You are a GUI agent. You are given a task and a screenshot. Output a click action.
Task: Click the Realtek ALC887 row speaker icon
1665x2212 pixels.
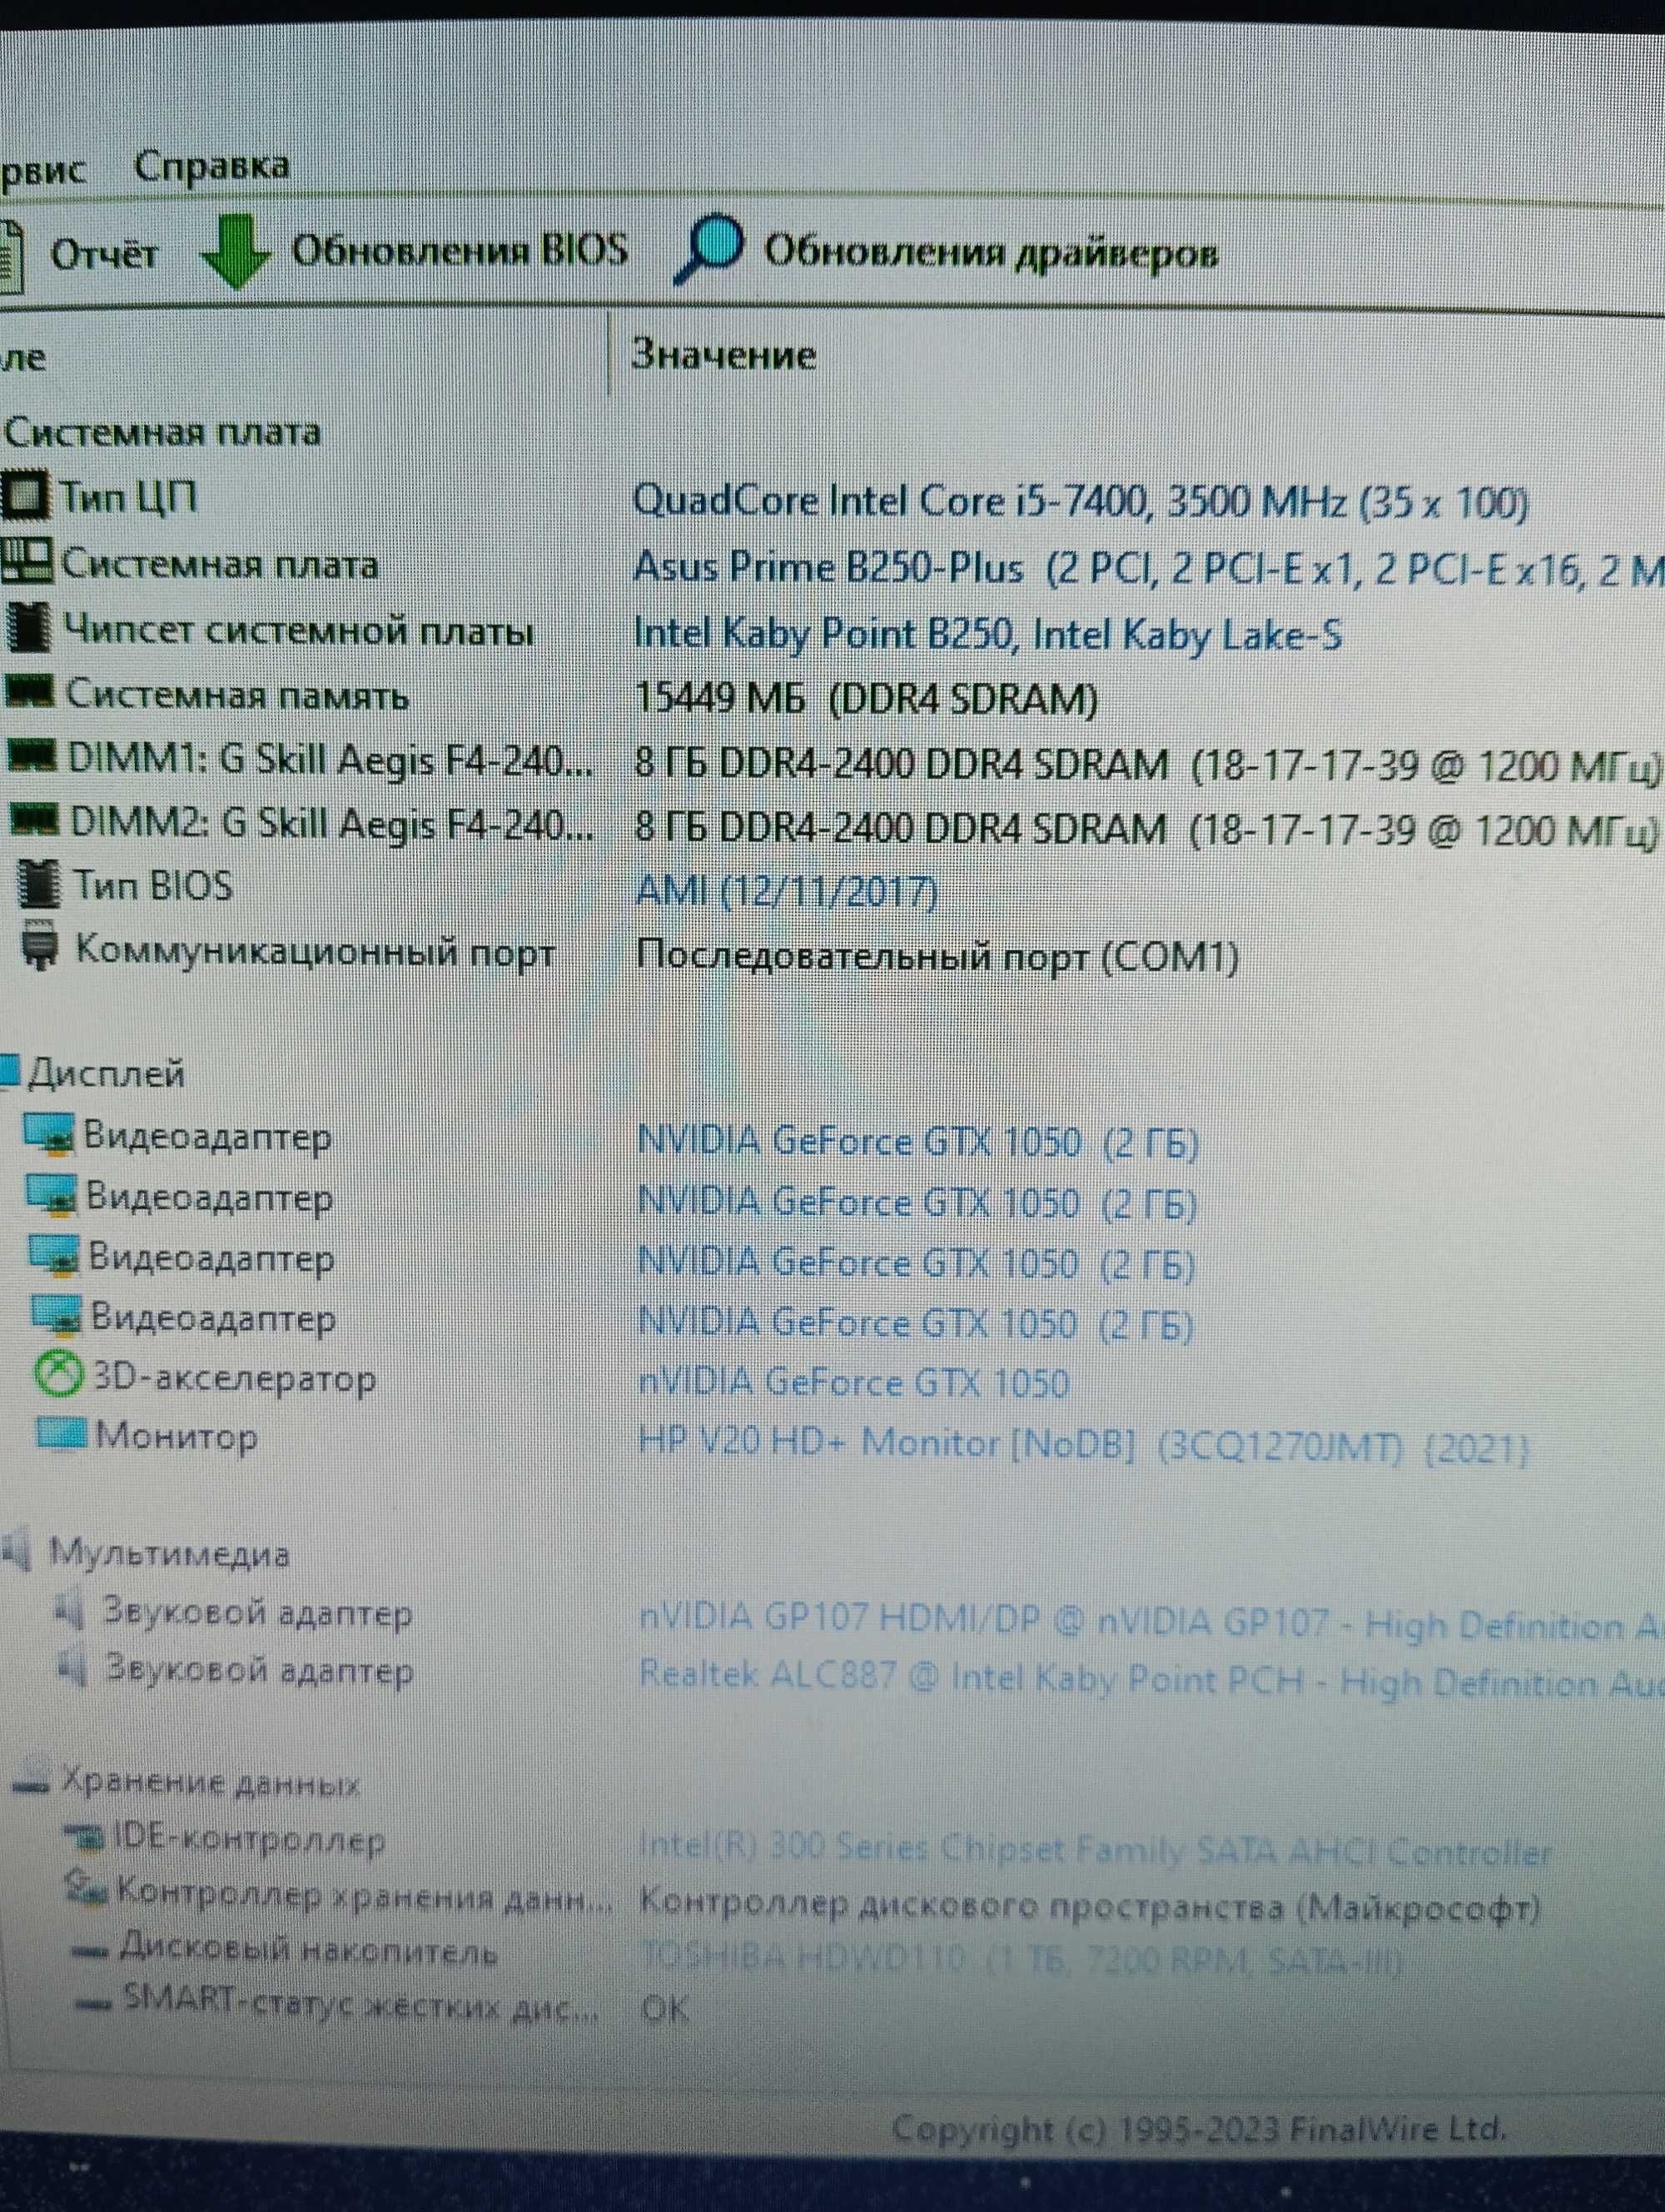tap(72, 1669)
